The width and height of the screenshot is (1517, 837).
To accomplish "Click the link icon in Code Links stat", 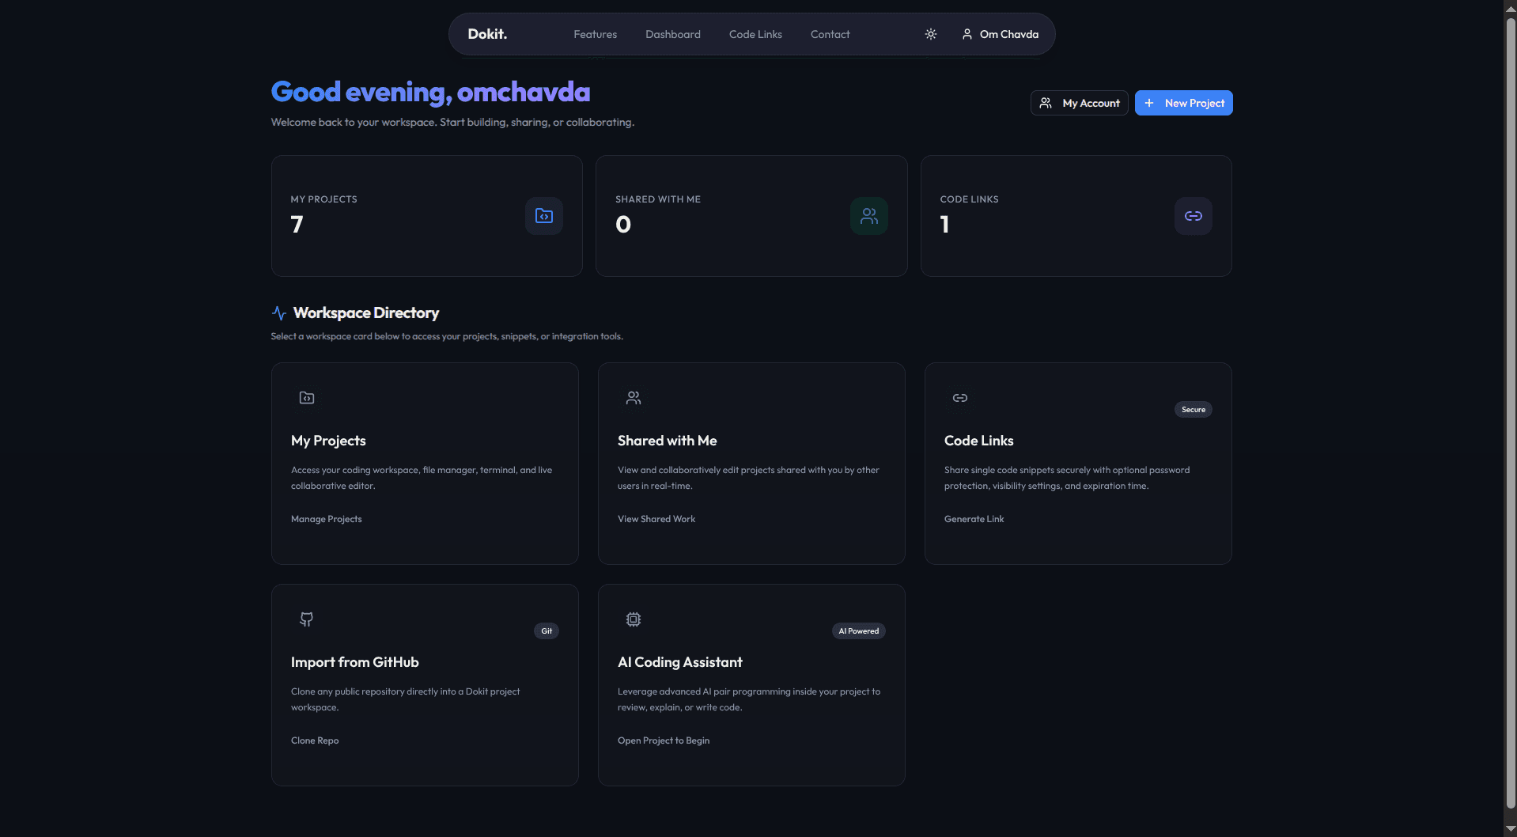I will [x=1194, y=216].
